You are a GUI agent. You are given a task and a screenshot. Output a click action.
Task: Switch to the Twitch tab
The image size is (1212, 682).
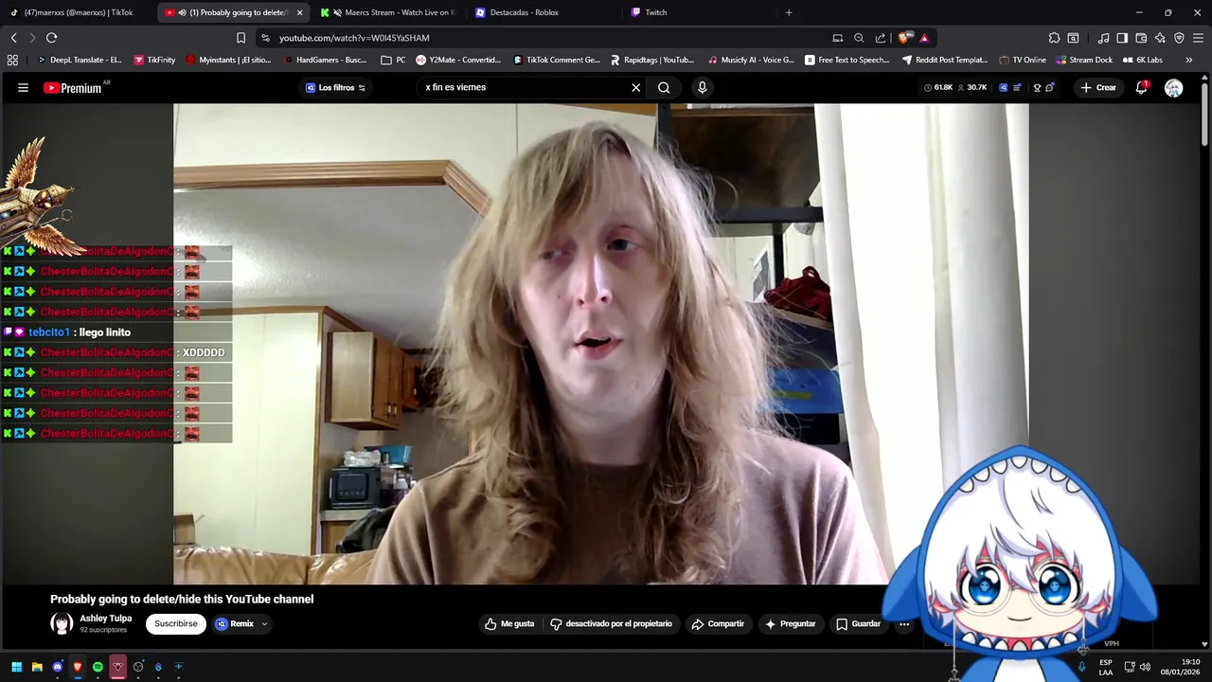pos(701,12)
